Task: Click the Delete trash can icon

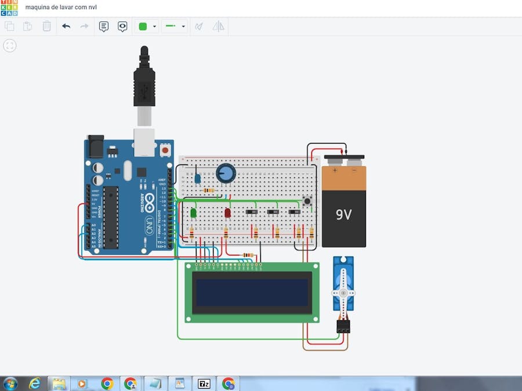Action: (46, 26)
